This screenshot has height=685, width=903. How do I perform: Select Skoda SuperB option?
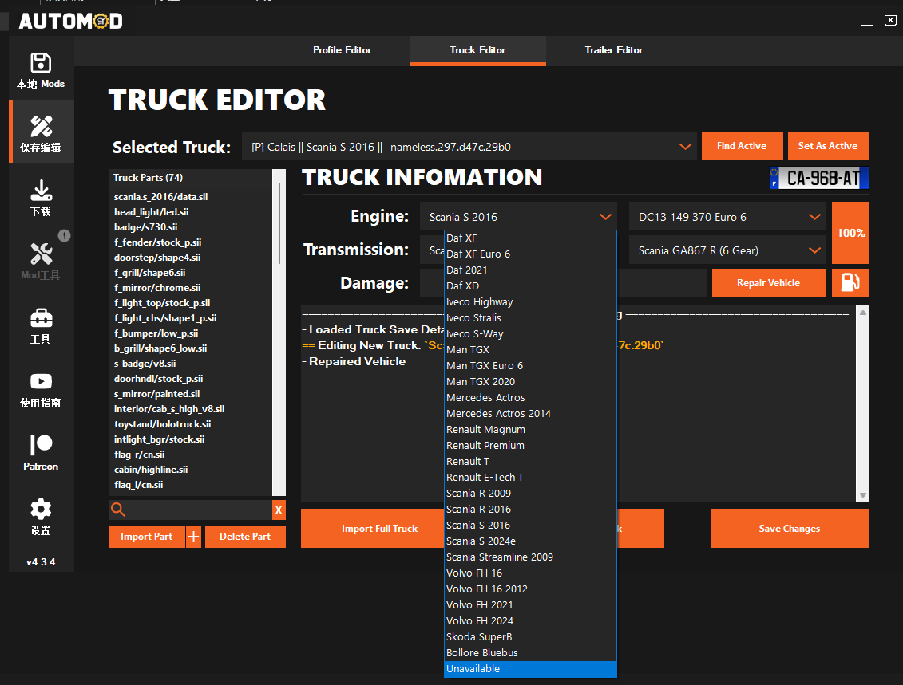click(x=530, y=636)
